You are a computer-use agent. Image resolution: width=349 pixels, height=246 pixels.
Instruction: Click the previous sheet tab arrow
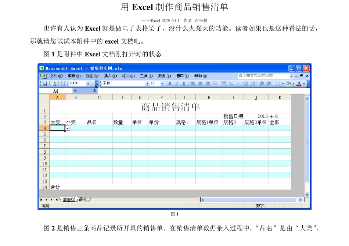[46, 200]
